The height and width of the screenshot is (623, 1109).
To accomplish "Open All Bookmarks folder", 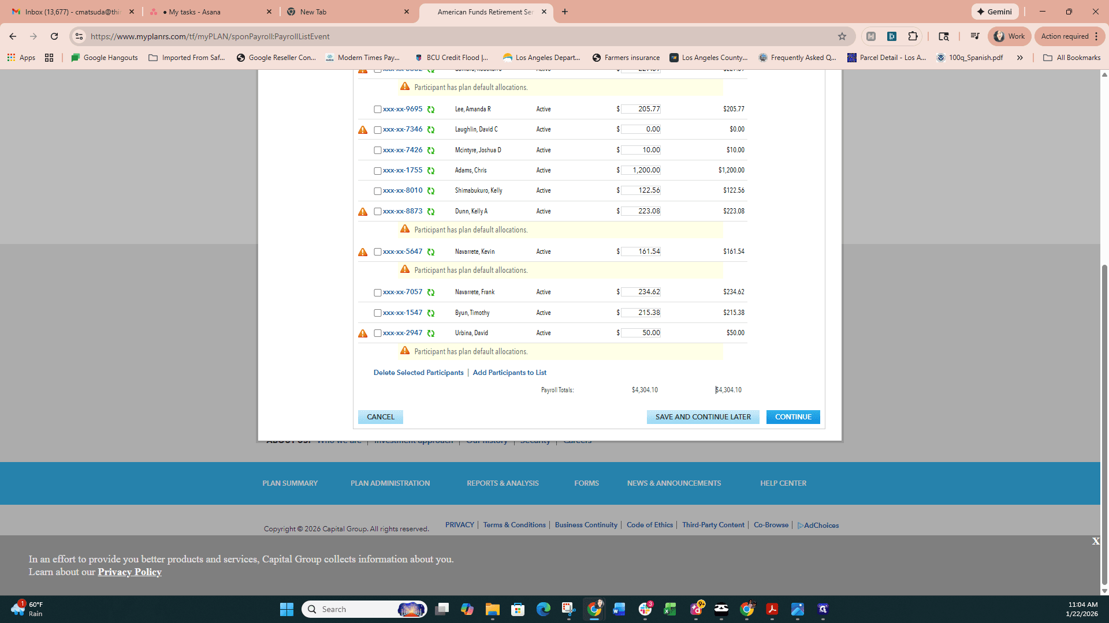I will tap(1072, 58).
